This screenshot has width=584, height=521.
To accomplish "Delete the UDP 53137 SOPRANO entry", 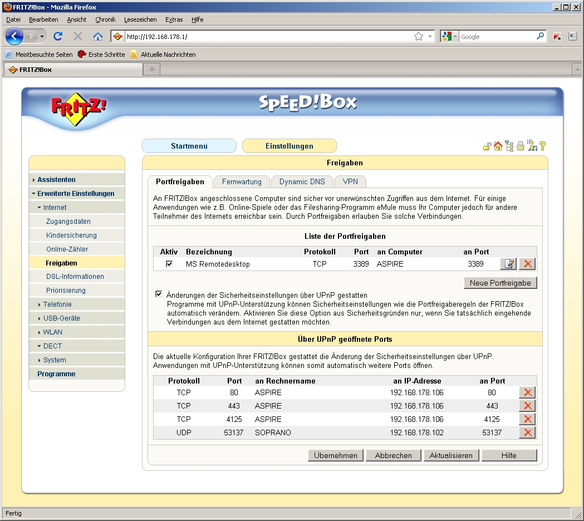I will pyautogui.click(x=527, y=432).
